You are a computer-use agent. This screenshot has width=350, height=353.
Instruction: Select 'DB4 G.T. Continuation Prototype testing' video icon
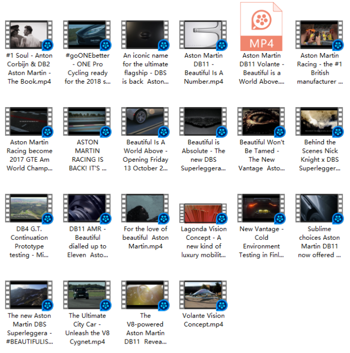pyautogui.click(x=29, y=208)
